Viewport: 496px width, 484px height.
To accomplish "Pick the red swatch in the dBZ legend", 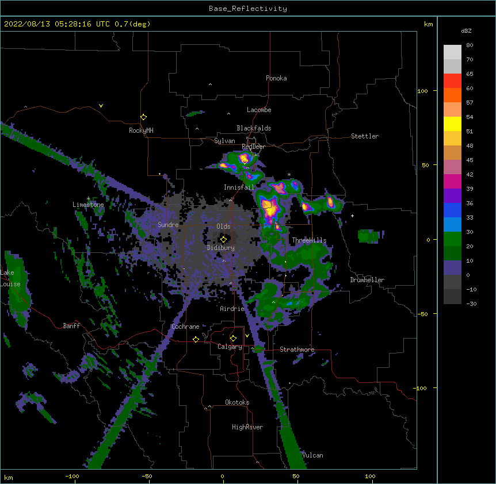I will click(452, 81).
